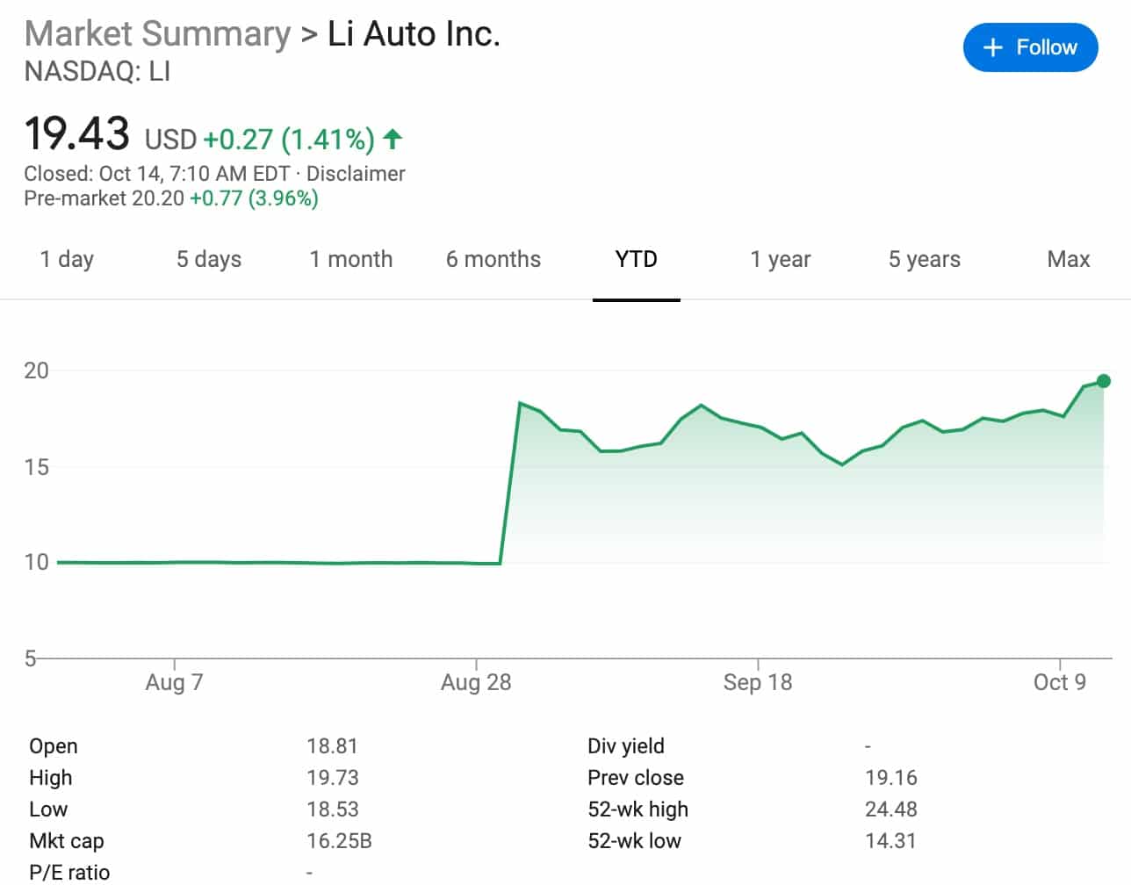
Task: Go back to Market Summary
Action: tap(156, 33)
